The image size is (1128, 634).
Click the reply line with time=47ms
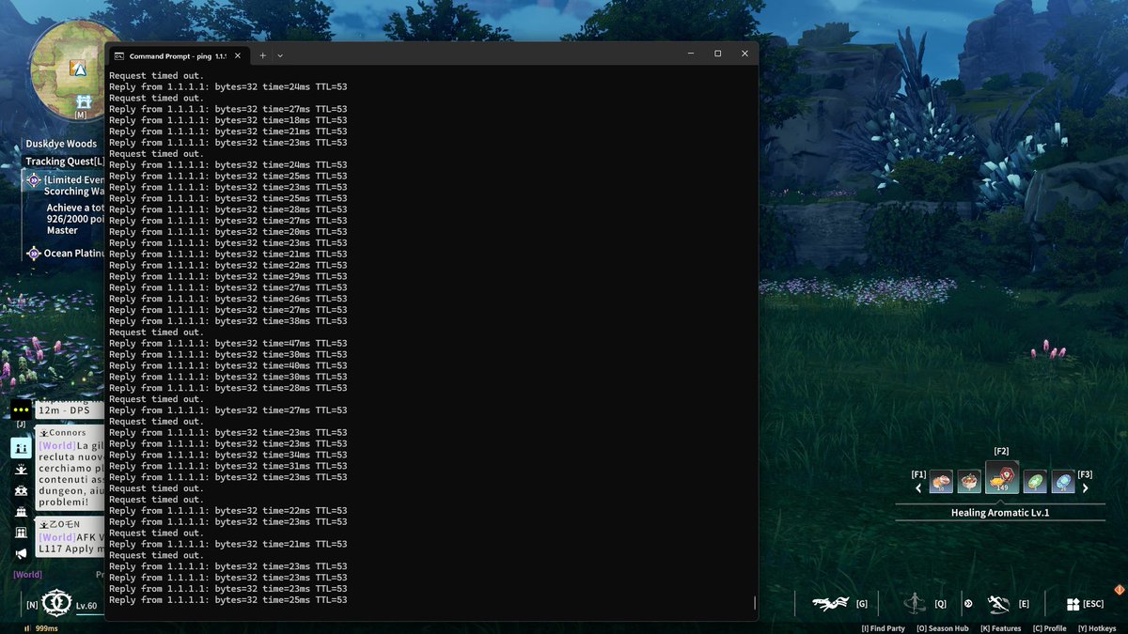click(228, 344)
